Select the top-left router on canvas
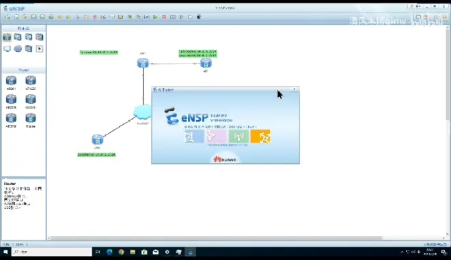The image size is (451, 260). tap(143, 63)
